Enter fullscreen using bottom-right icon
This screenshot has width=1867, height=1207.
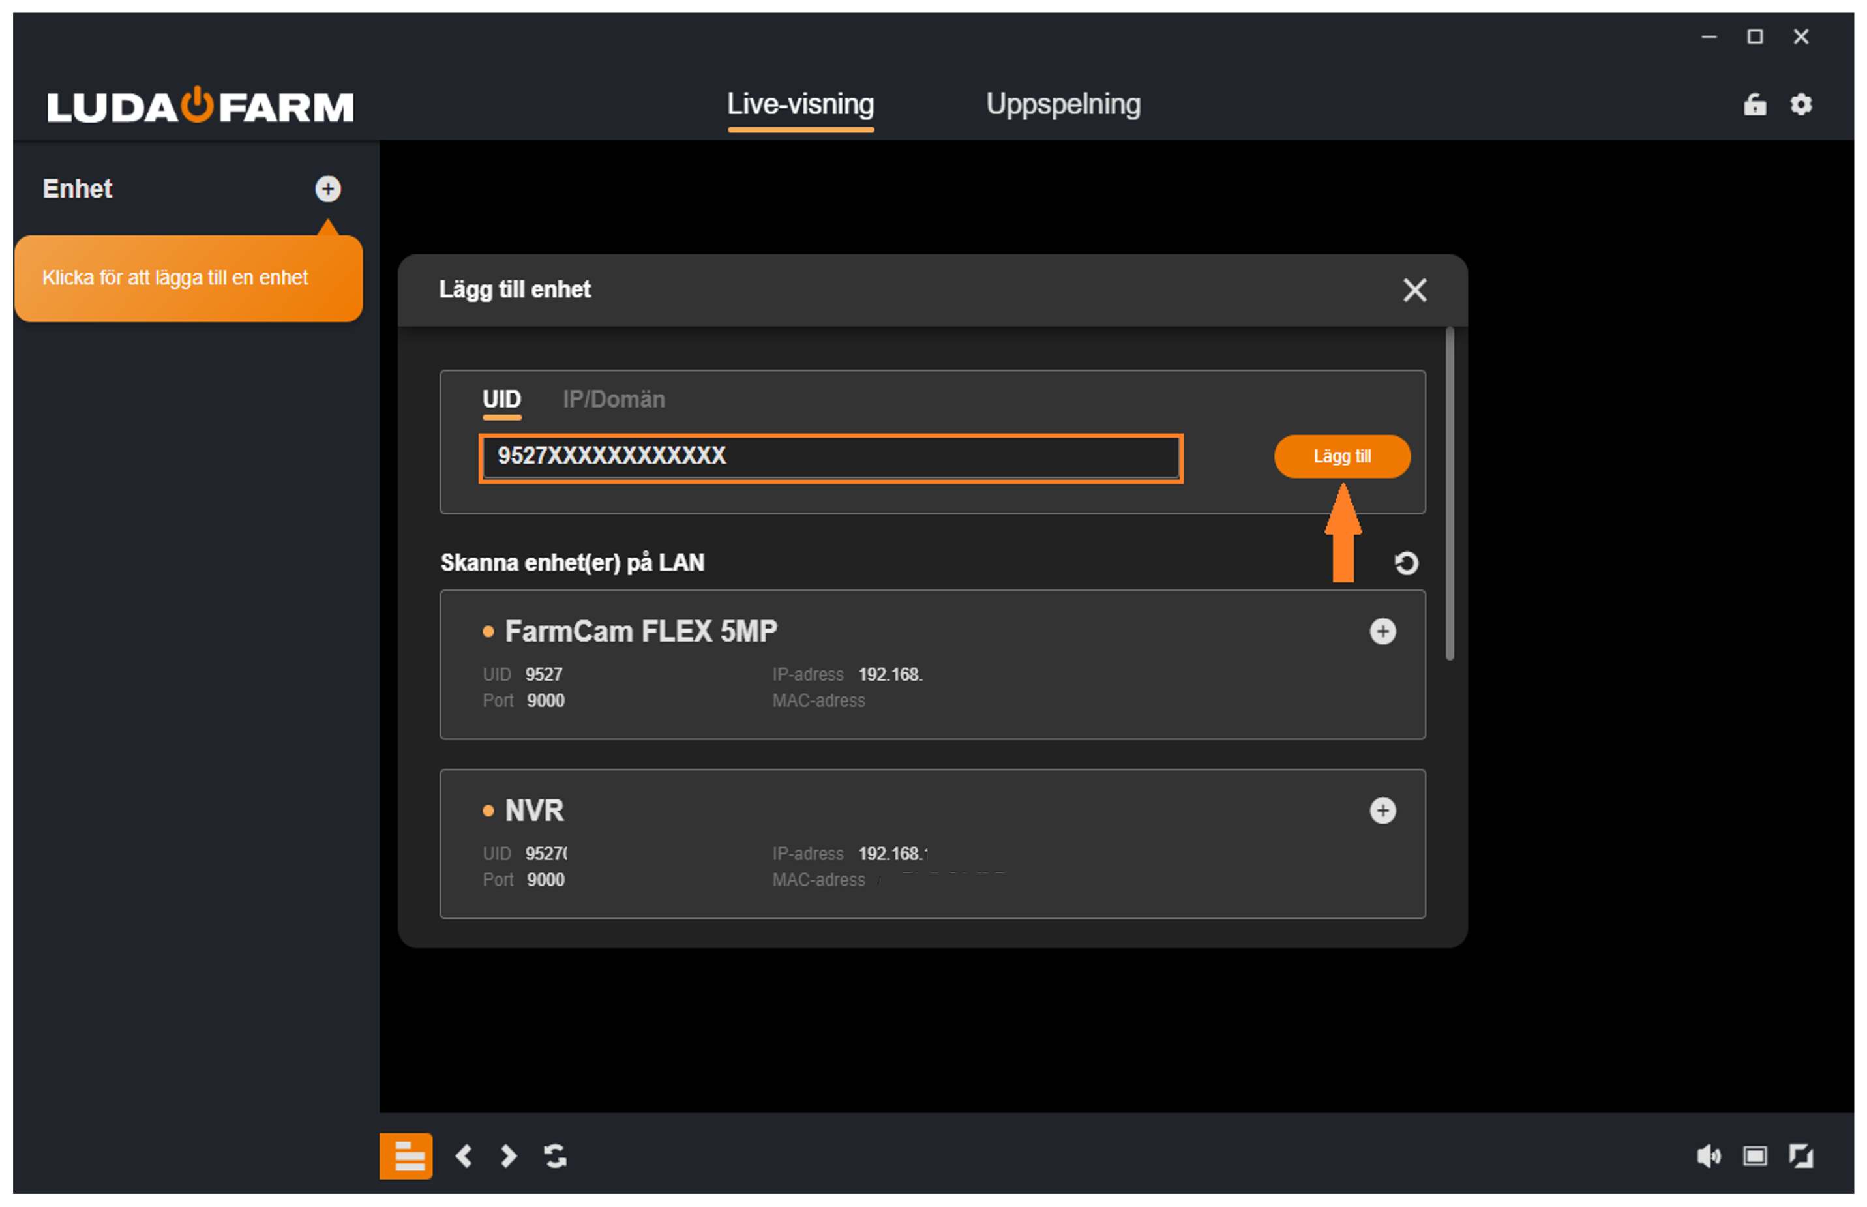pyautogui.click(x=1800, y=1155)
